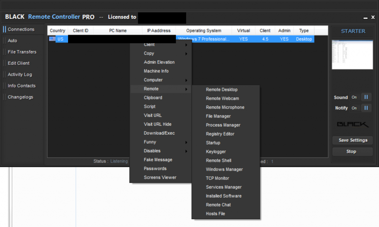
Task: Expand the Computer submenu
Action: click(x=161, y=80)
